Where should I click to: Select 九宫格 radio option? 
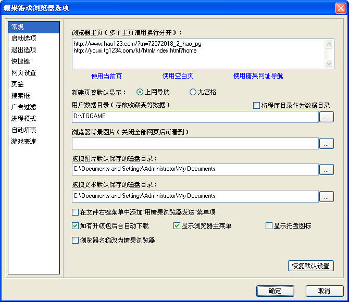tap(193, 92)
